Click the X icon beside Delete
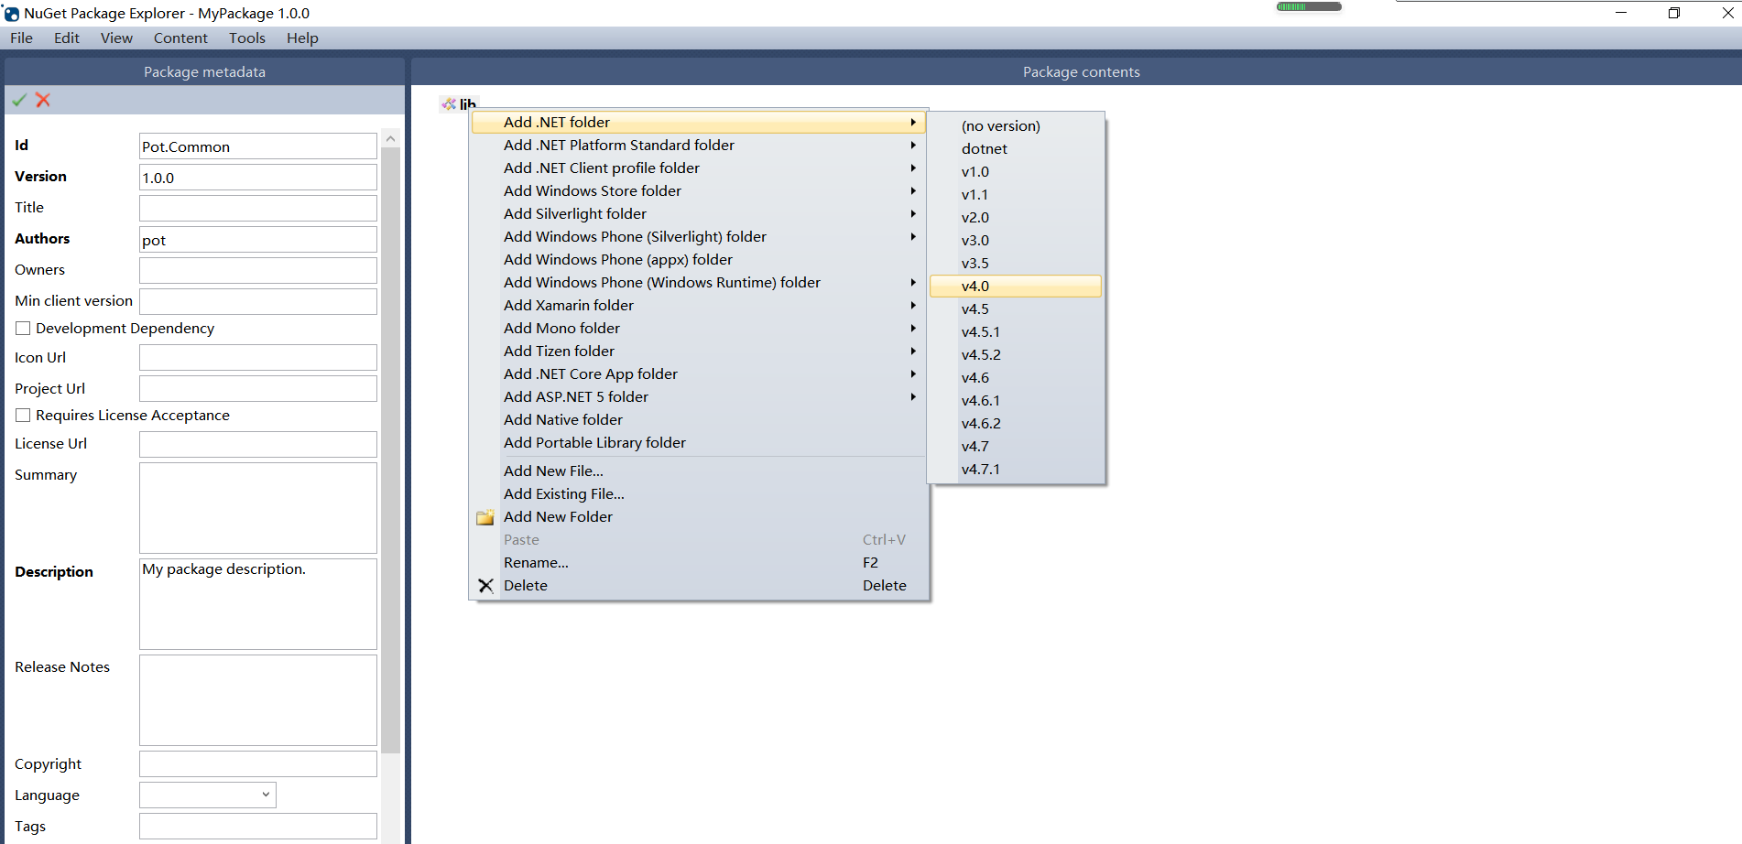 point(485,586)
